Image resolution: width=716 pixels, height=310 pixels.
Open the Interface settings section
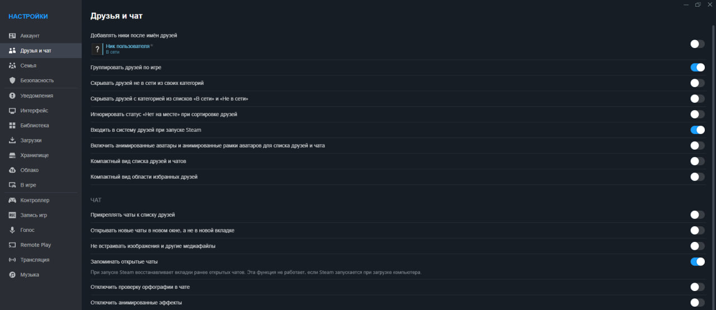point(34,111)
